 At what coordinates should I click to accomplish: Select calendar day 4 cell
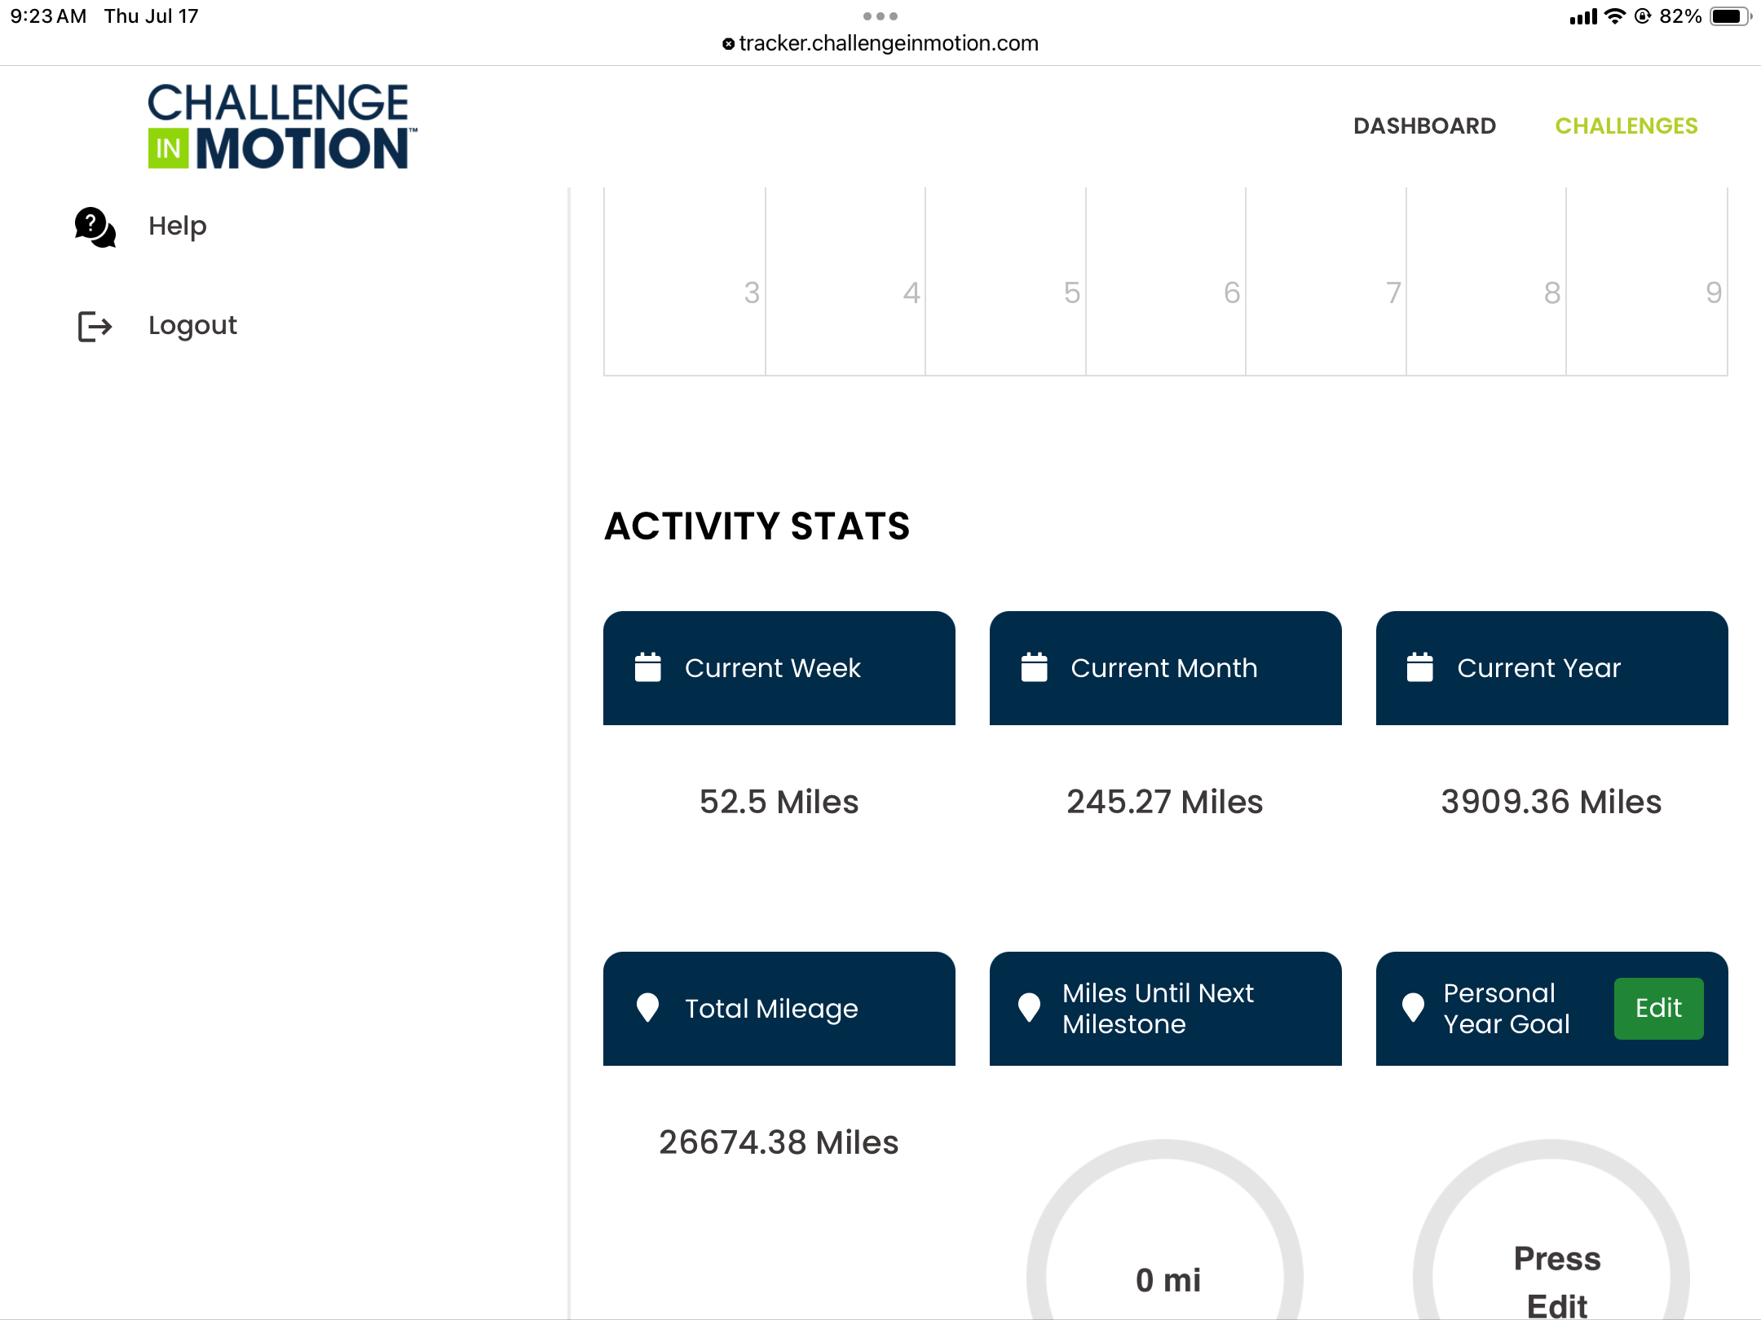845,282
